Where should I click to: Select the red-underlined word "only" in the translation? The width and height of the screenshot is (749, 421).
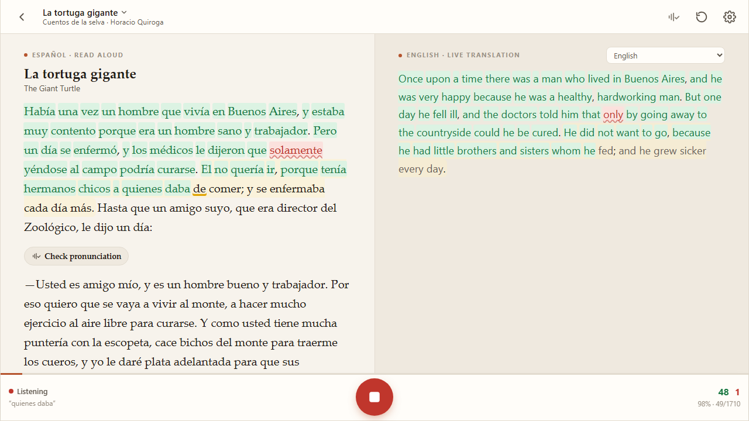613,115
